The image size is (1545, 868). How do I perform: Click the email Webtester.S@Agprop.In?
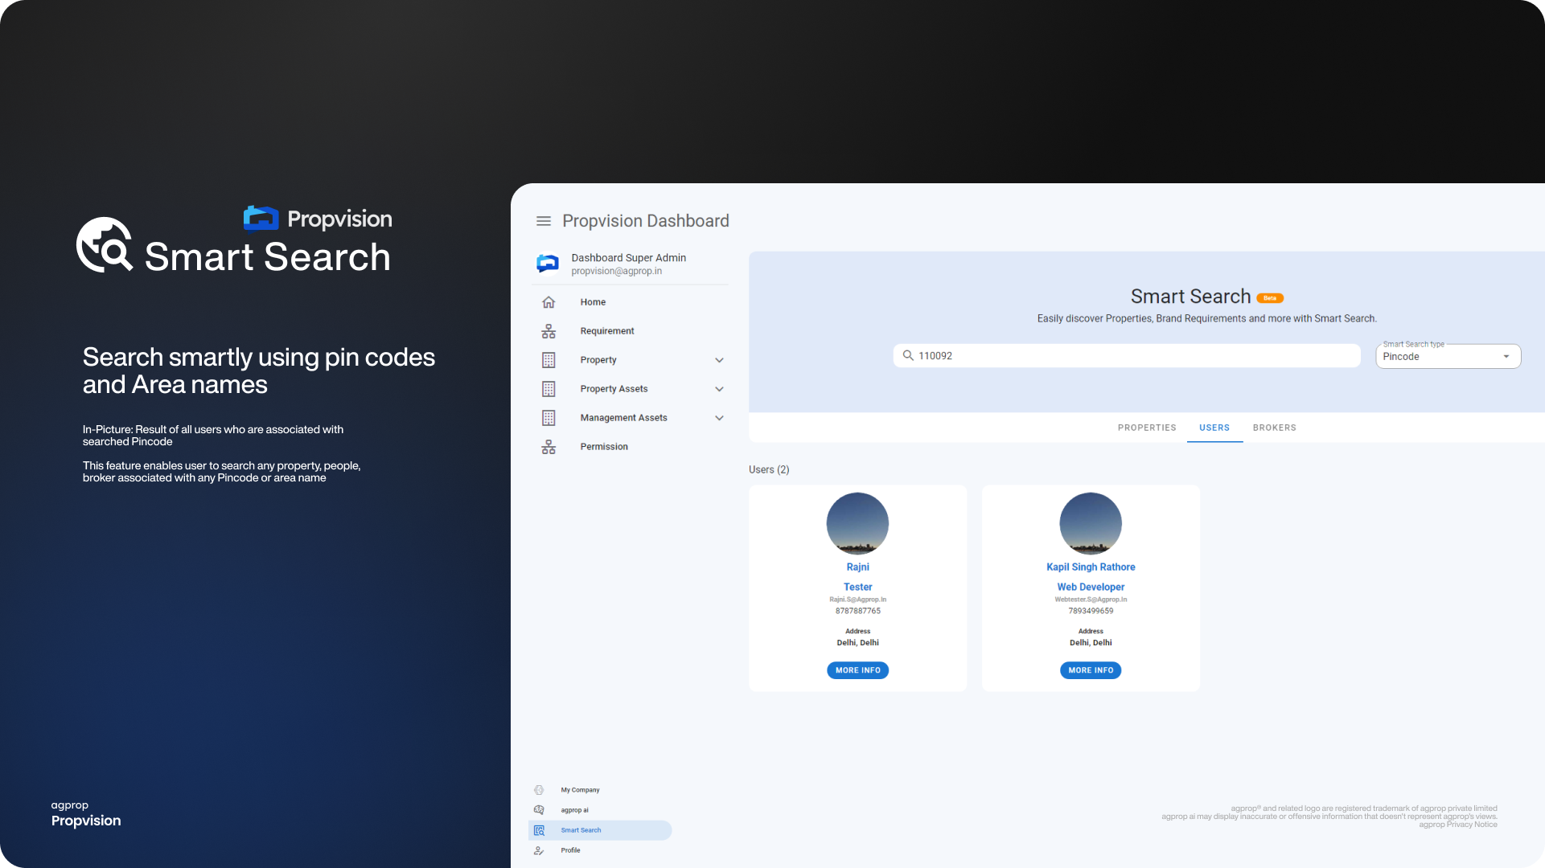click(x=1091, y=600)
